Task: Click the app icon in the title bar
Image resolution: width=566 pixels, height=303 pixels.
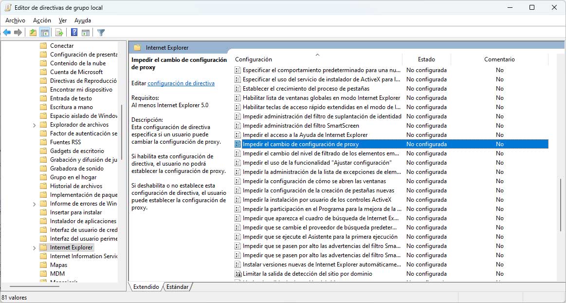Action: click(x=8, y=7)
